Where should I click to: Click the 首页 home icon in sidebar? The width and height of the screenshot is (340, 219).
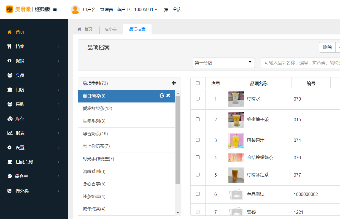point(10,32)
